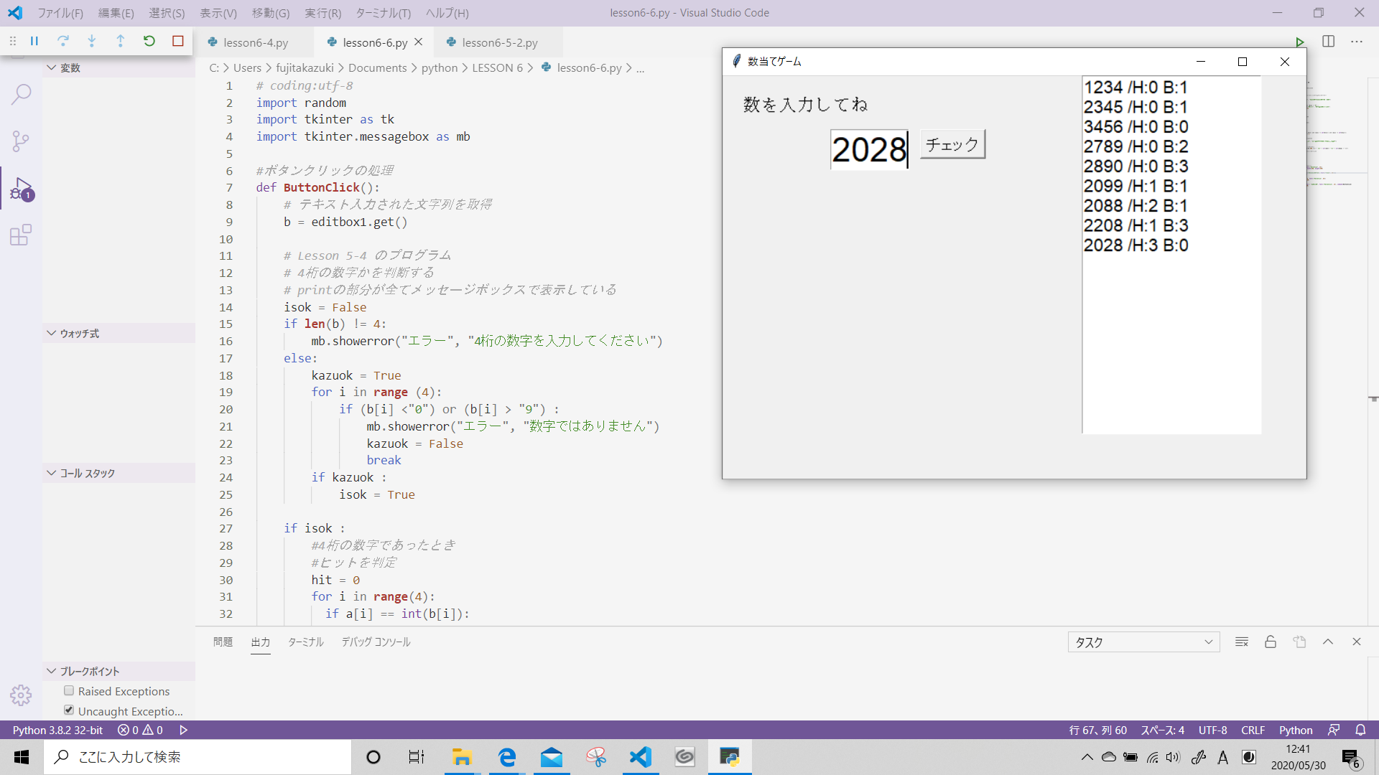Toggle the output scroll lock icon

[1270, 642]
